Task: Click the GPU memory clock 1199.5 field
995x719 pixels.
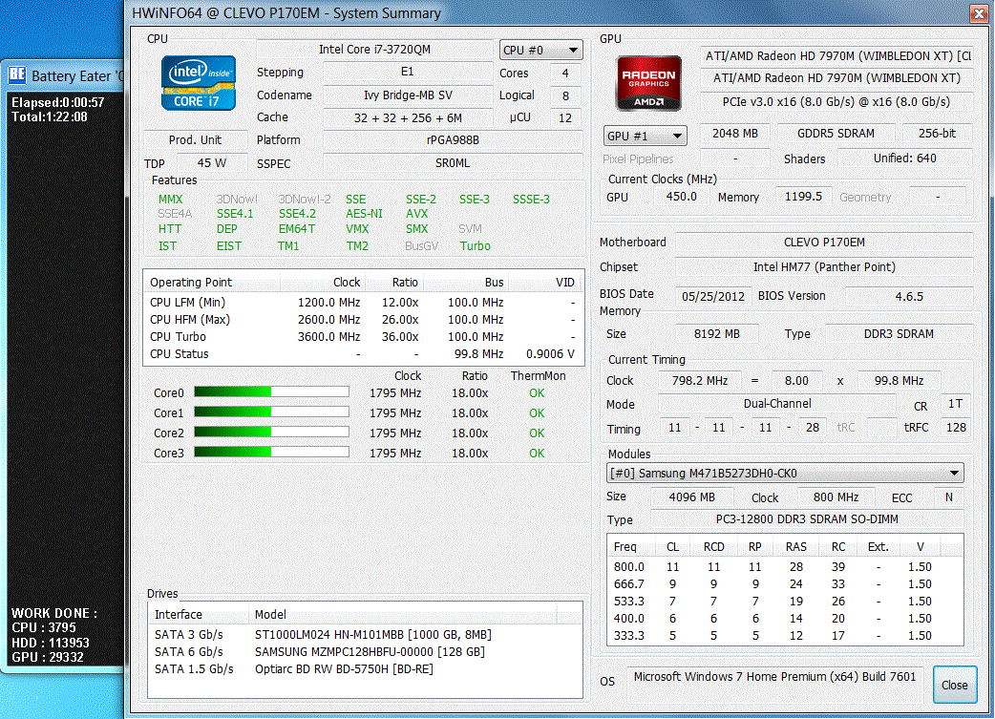Action: (803, 197)
